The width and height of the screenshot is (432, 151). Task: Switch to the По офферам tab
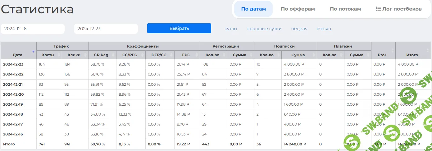pyautogui.click(x=298, y=9)
